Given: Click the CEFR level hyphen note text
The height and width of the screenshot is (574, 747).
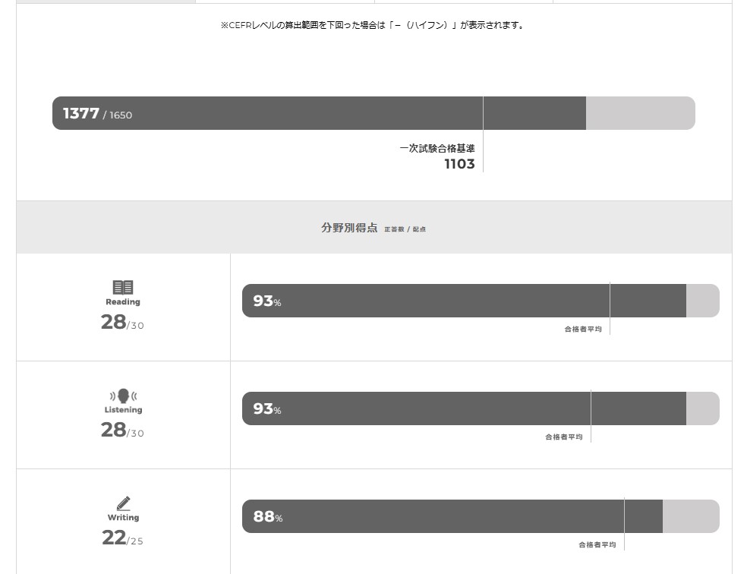Looking at the screenshot, I should point(372,25).
